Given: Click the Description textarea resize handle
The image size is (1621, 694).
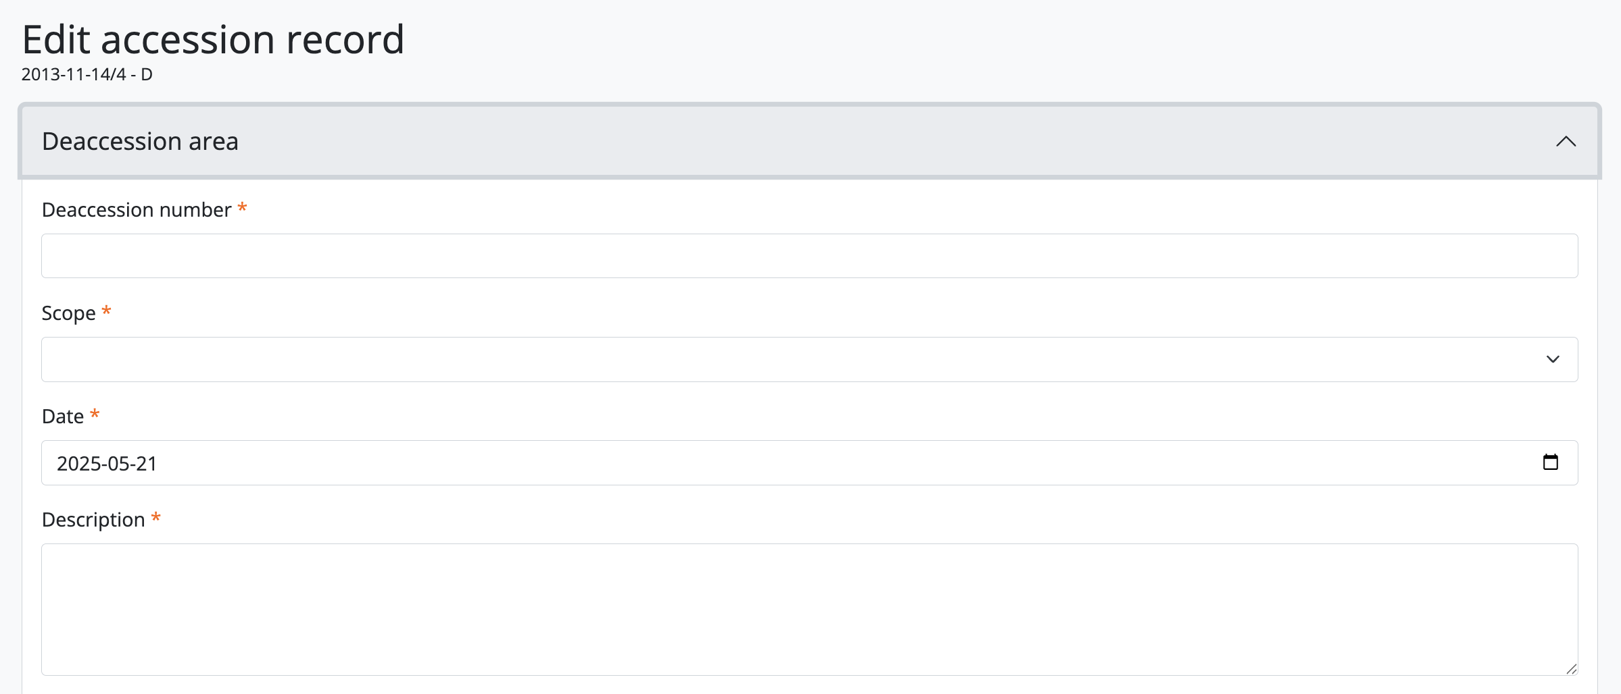Looking at the screenshot, I should point(1571,669).
